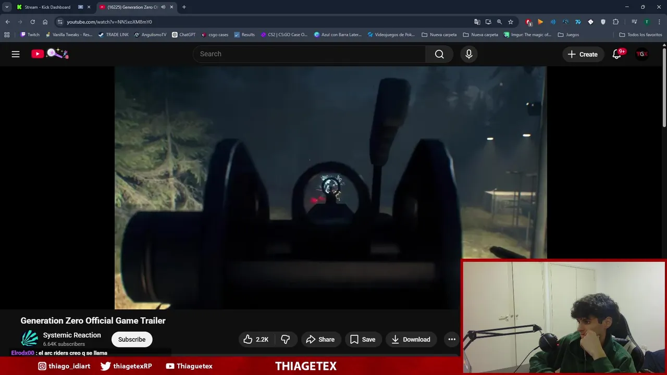View site information icon in address bar
Screen dimensions: 667x375
pos(60,22)
